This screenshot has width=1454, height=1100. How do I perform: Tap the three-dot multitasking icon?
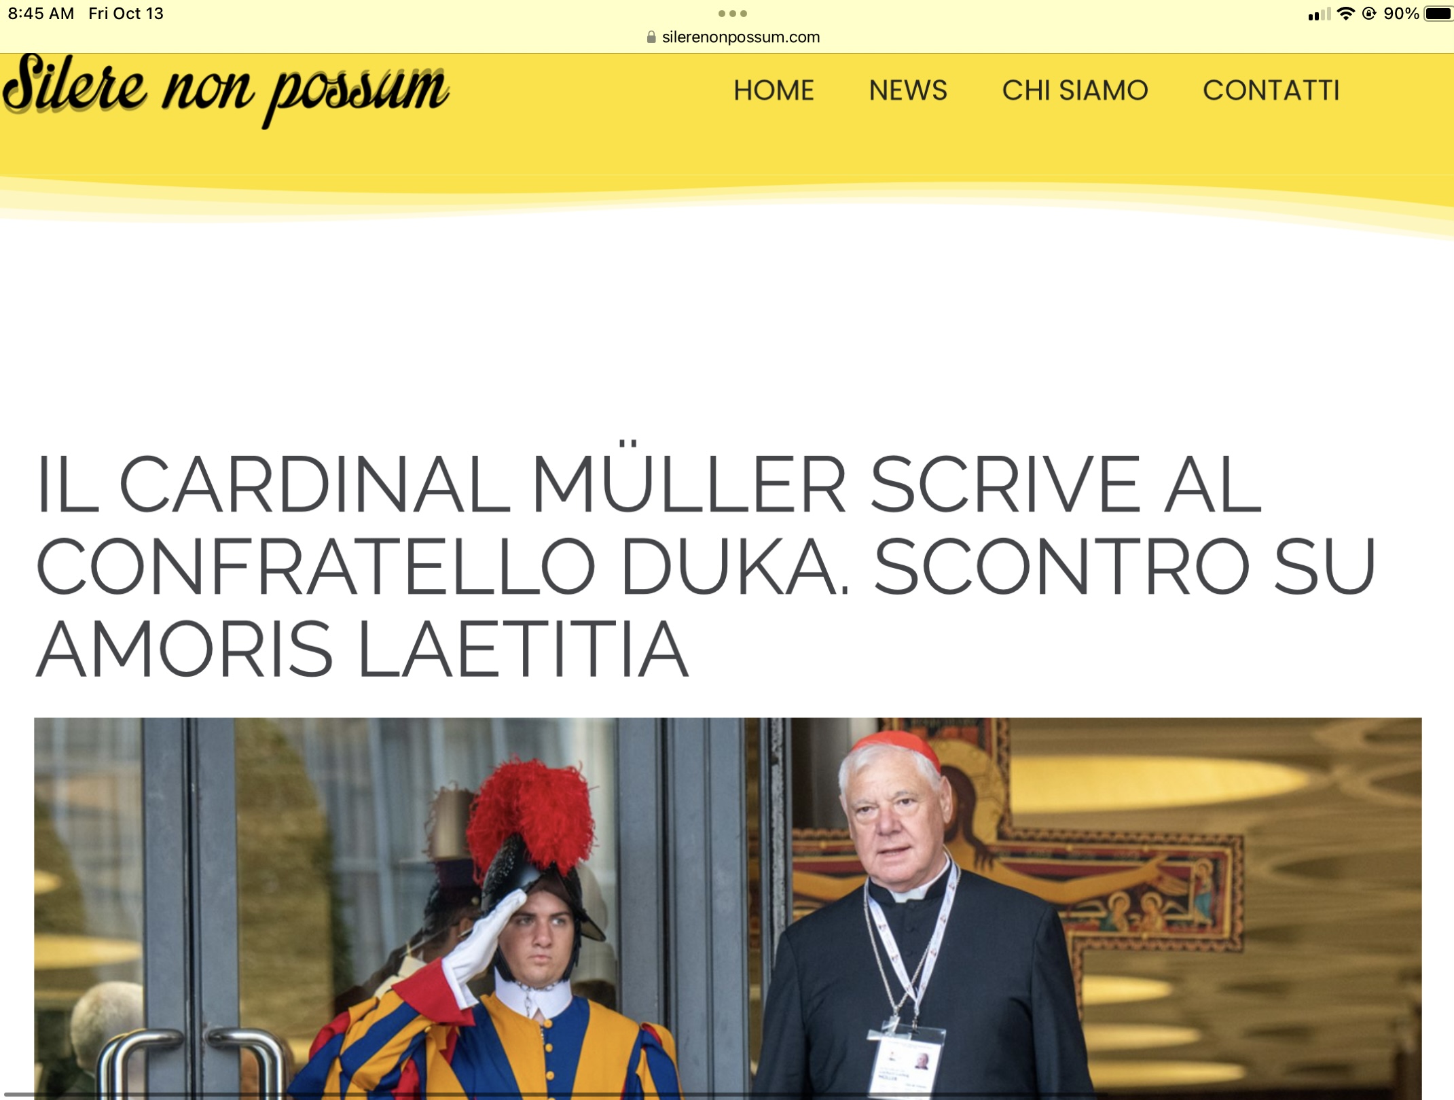(733, 14)
